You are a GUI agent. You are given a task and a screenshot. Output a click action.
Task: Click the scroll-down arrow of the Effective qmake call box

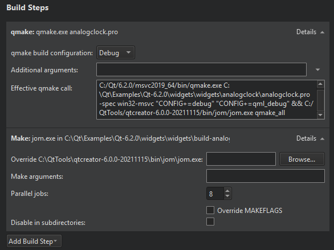click(x=320, y=115)
